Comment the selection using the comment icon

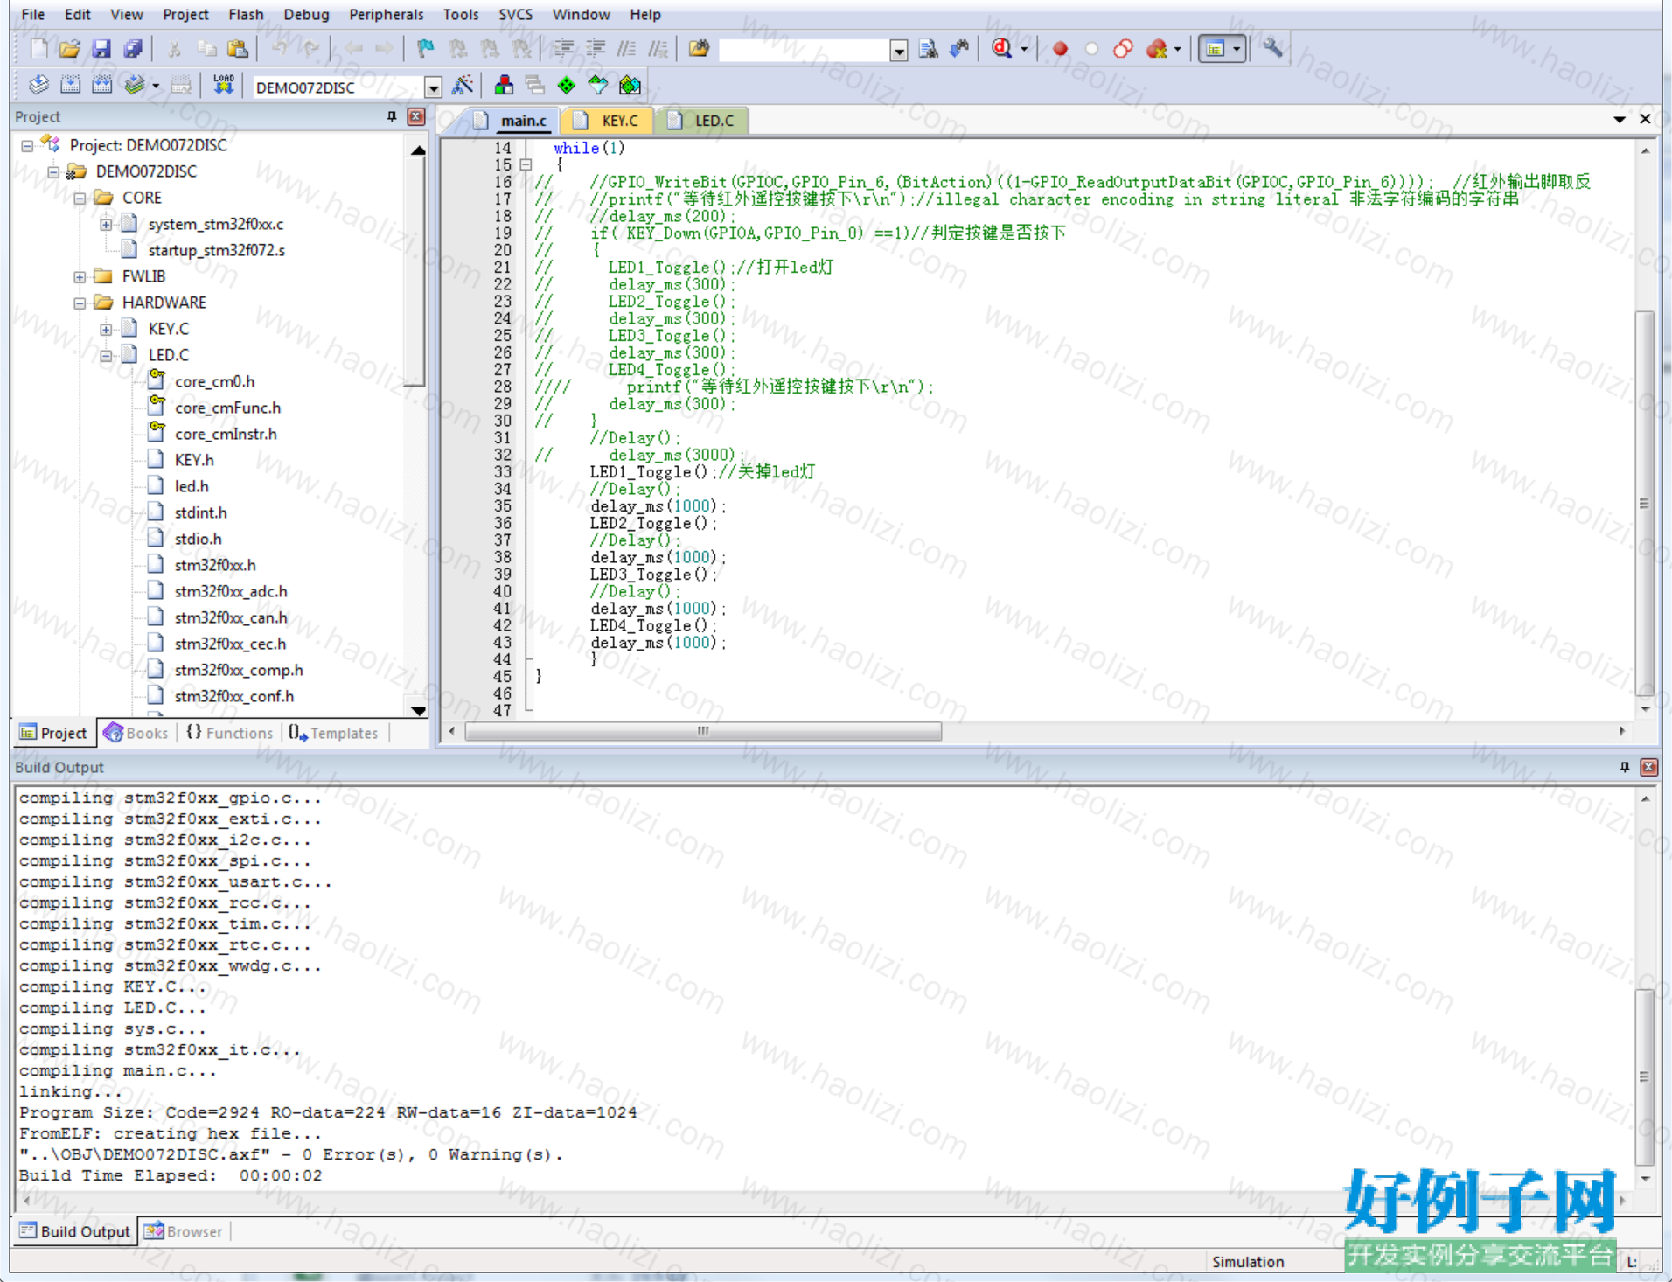point(627,49)
